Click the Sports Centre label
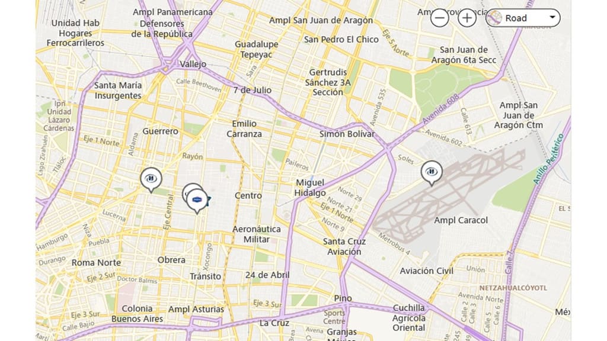The image size is (607, 341). (x=334, y=317)
